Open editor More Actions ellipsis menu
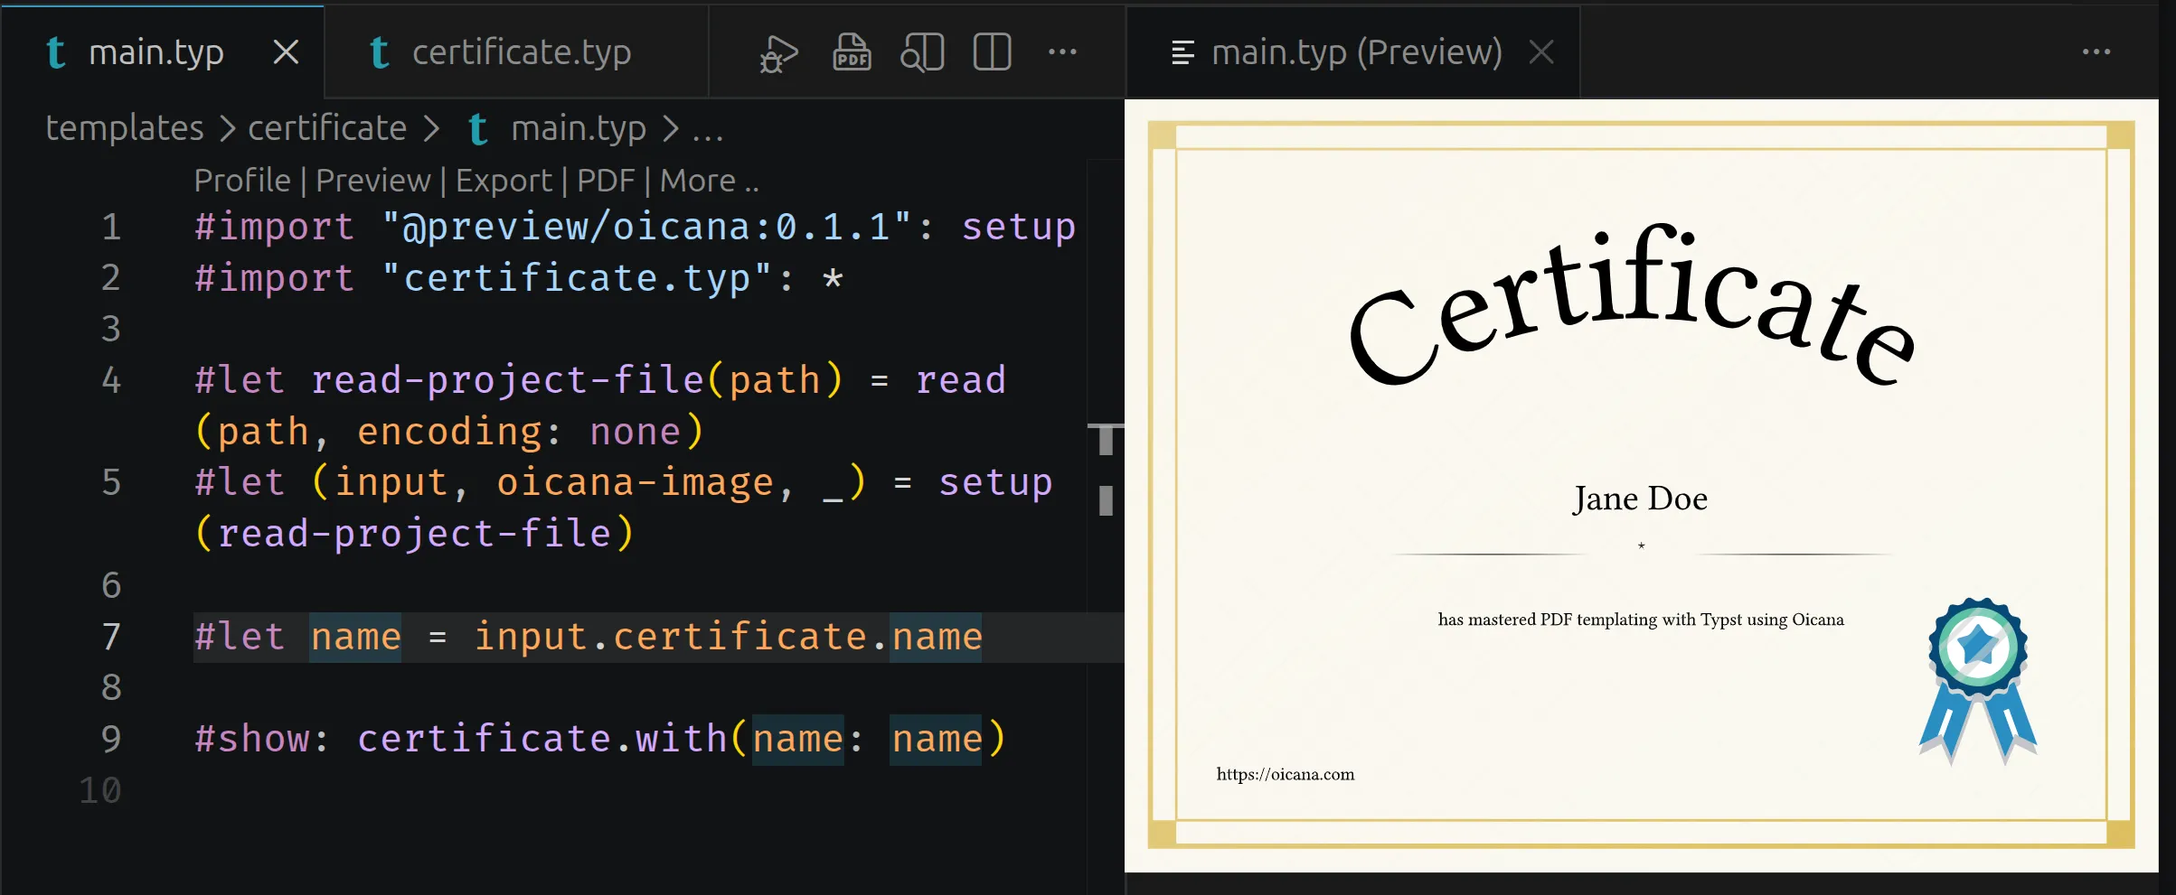 1062,52
